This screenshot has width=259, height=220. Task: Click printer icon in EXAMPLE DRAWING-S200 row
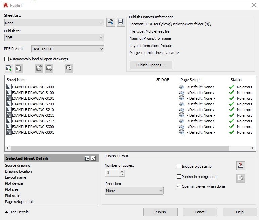coord(182,104)
